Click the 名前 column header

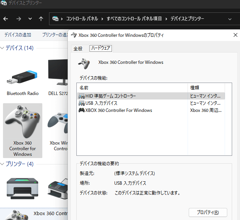(84, 87)
